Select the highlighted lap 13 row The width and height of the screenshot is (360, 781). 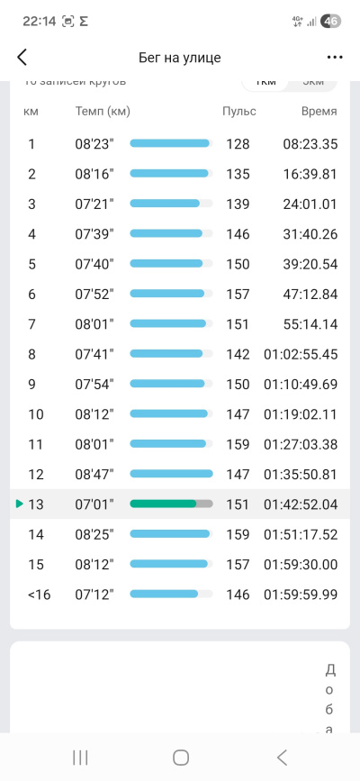click(180, 504)
